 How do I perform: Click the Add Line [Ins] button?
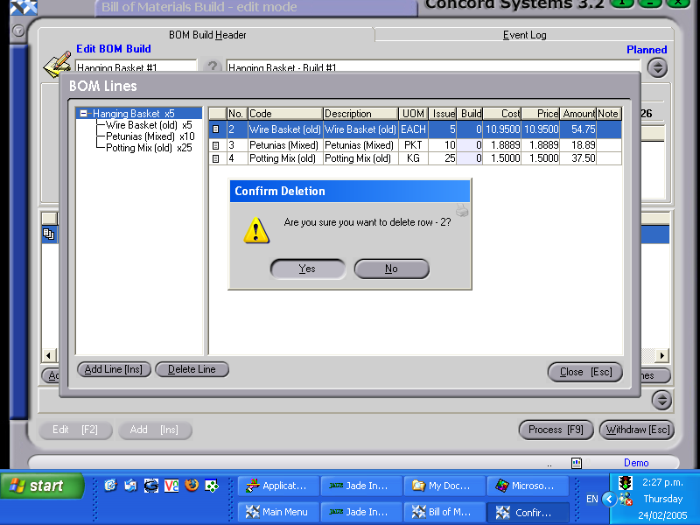pos(113,369)
